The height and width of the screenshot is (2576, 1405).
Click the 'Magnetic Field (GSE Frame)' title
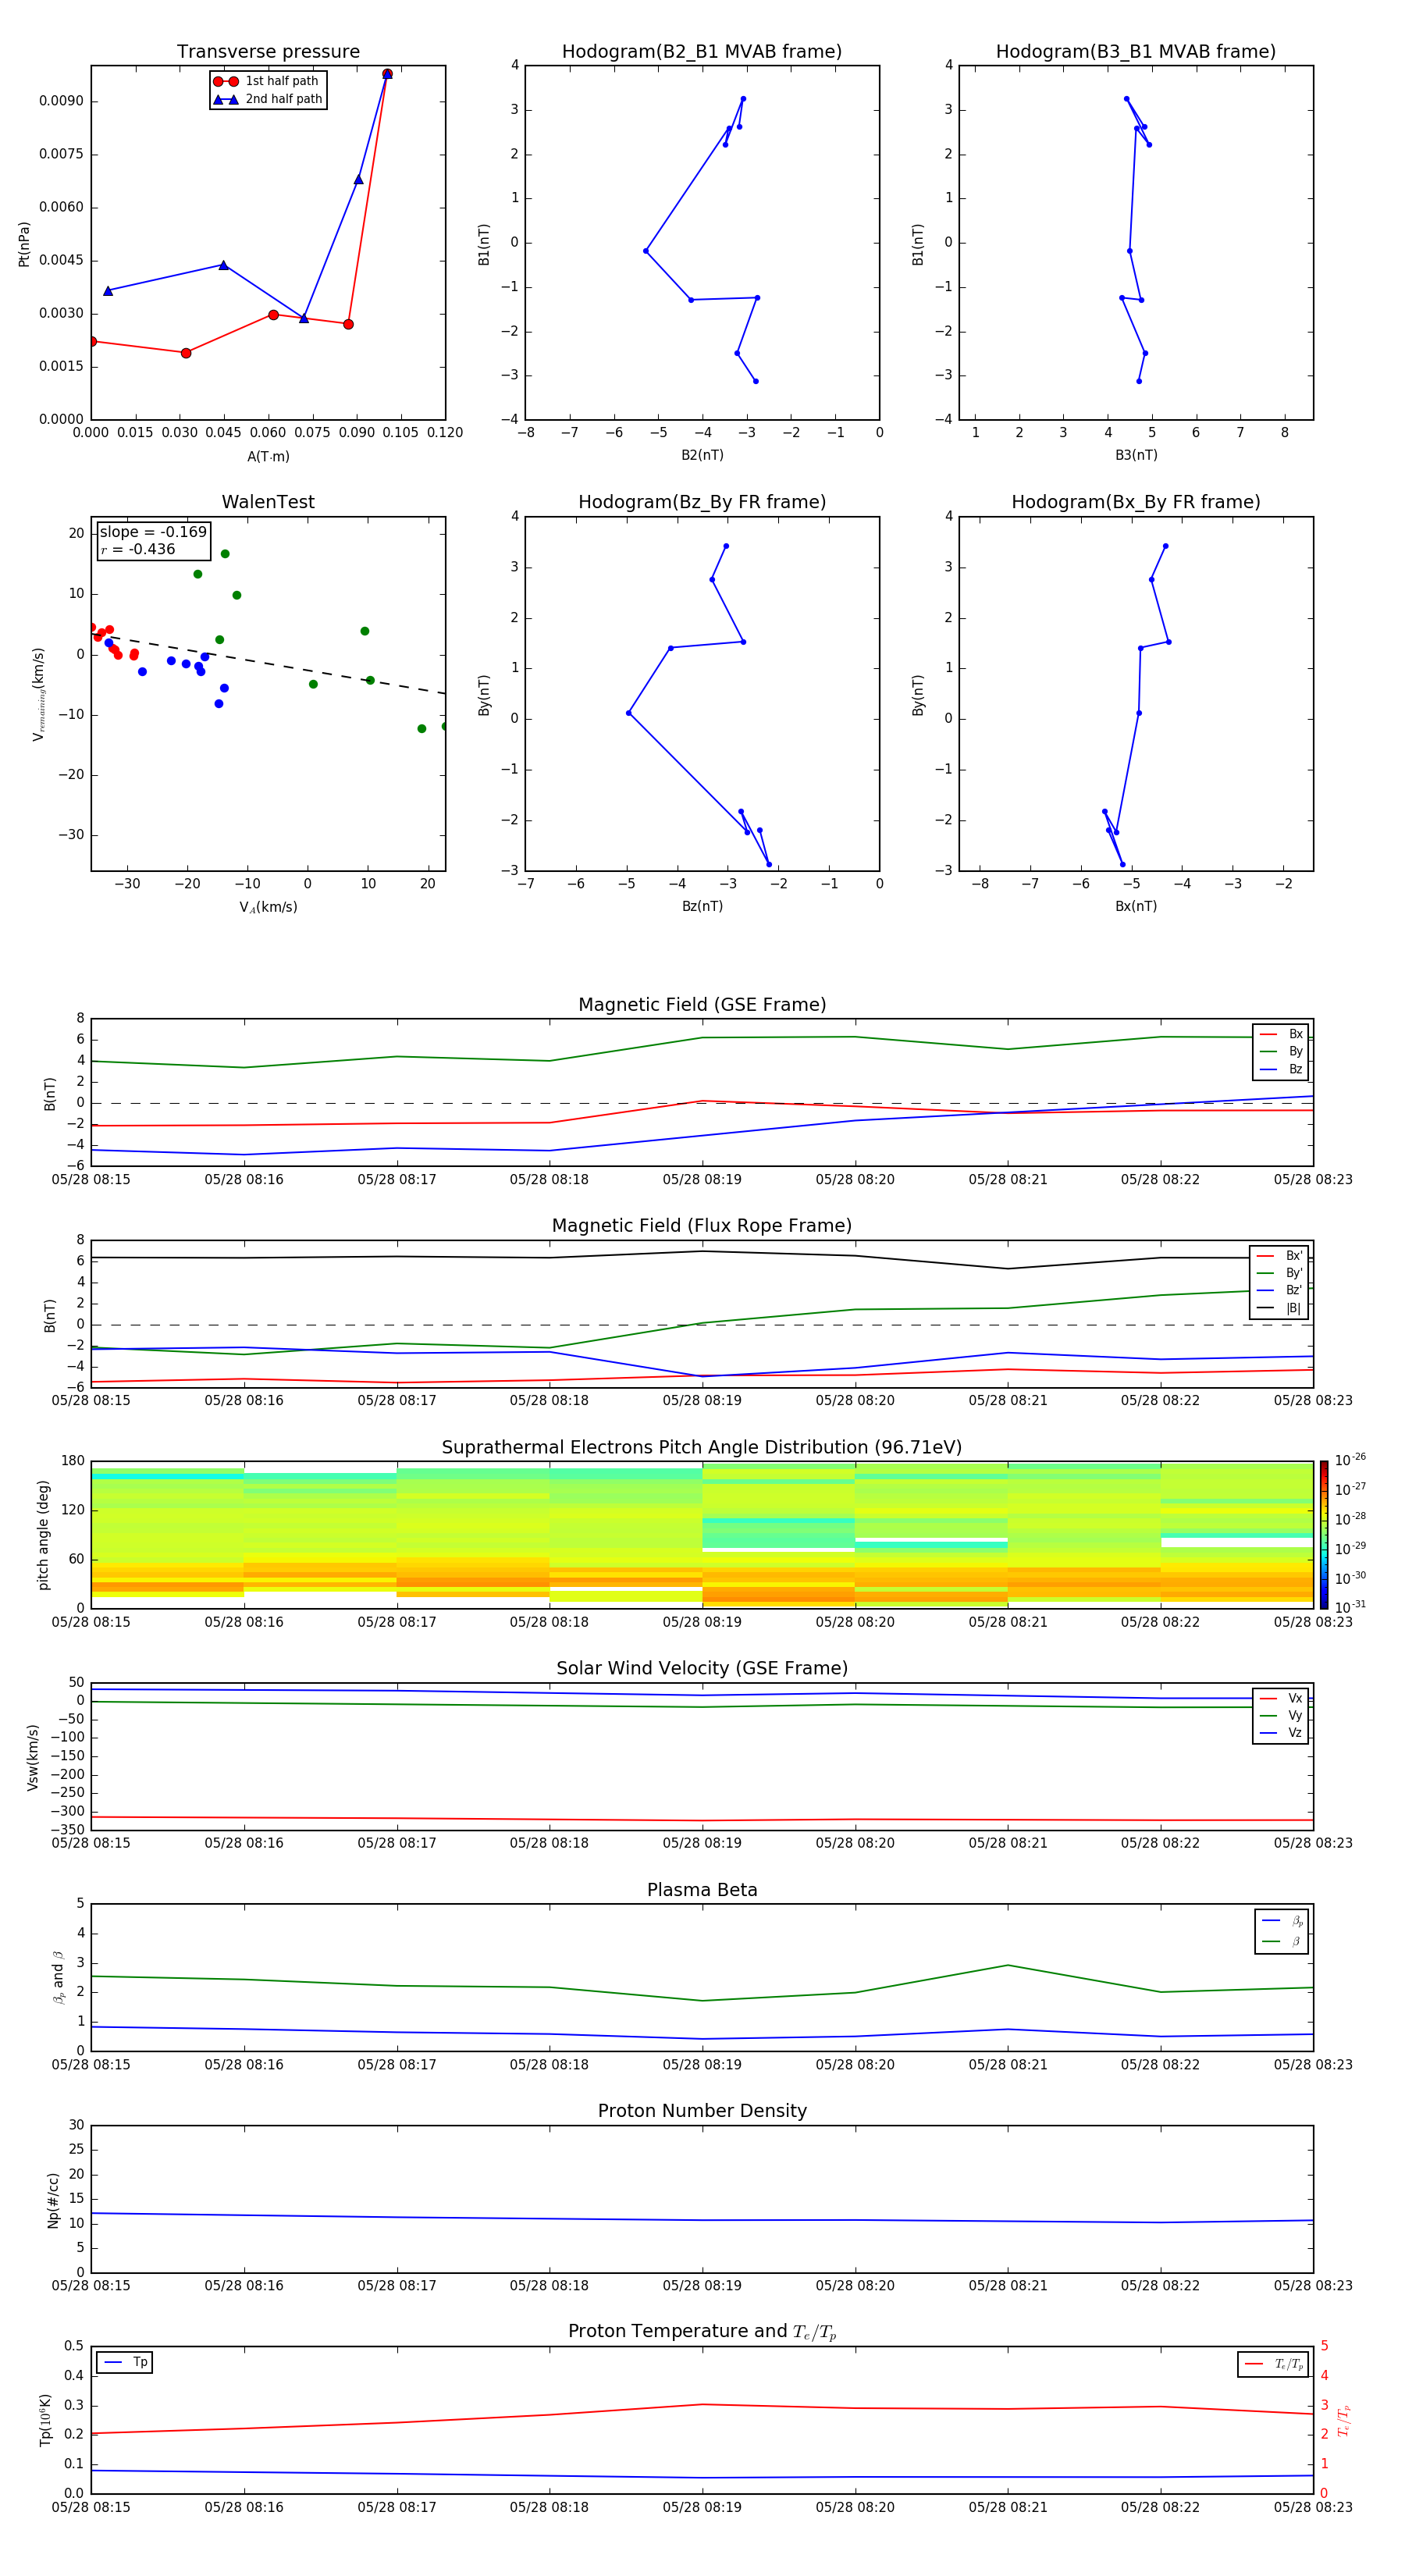[x=702, y=1004]
